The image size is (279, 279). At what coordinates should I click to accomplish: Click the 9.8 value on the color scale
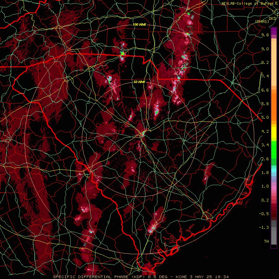tap(265, 35)
